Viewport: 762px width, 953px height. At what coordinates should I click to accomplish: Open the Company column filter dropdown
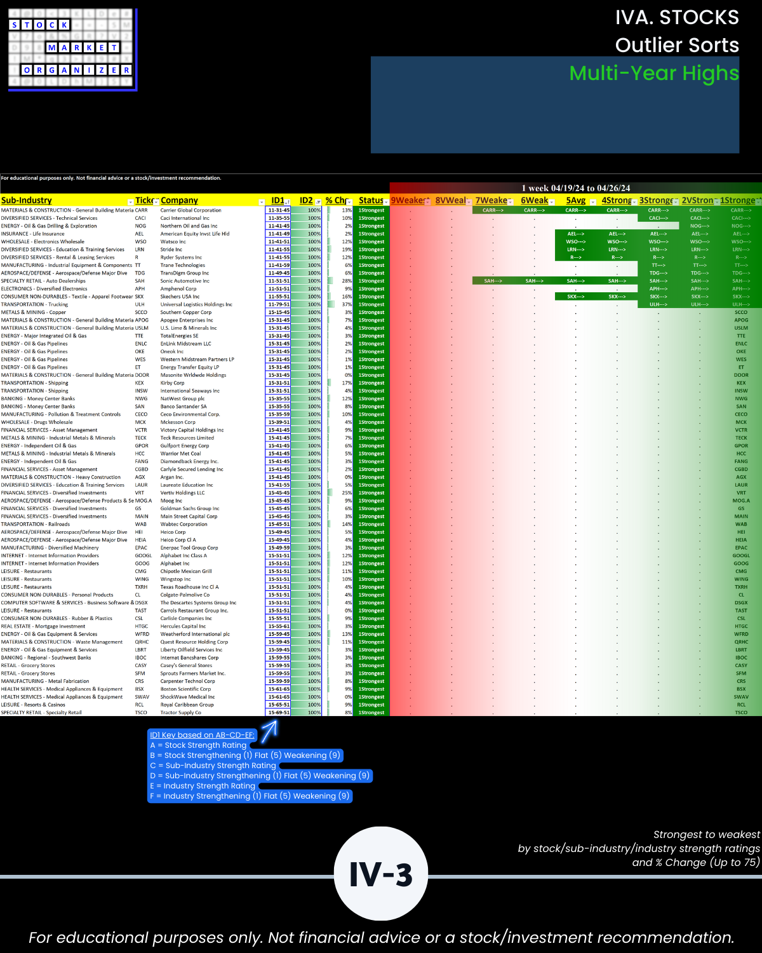pos(261,202)
